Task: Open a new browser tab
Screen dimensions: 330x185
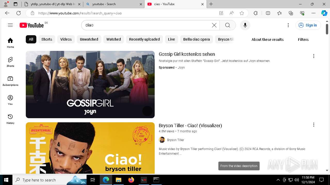Action: (x=211, y=4)
